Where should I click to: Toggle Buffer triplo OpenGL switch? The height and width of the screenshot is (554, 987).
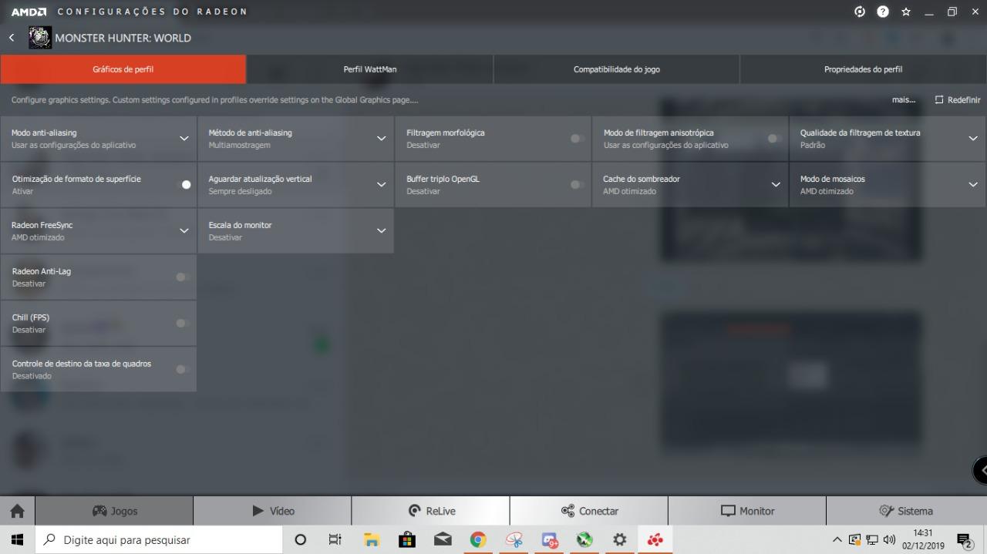[577, 185]
